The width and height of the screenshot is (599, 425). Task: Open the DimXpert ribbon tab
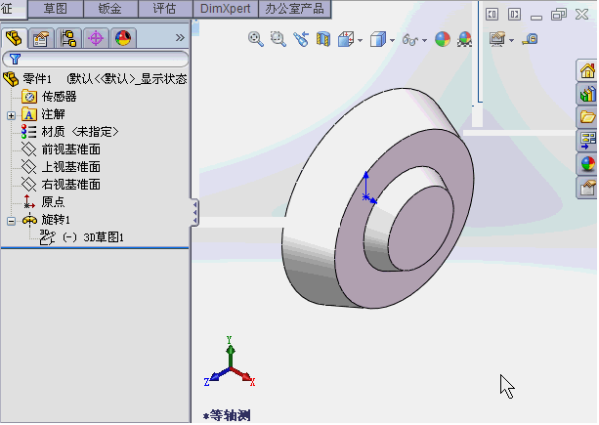226,9
